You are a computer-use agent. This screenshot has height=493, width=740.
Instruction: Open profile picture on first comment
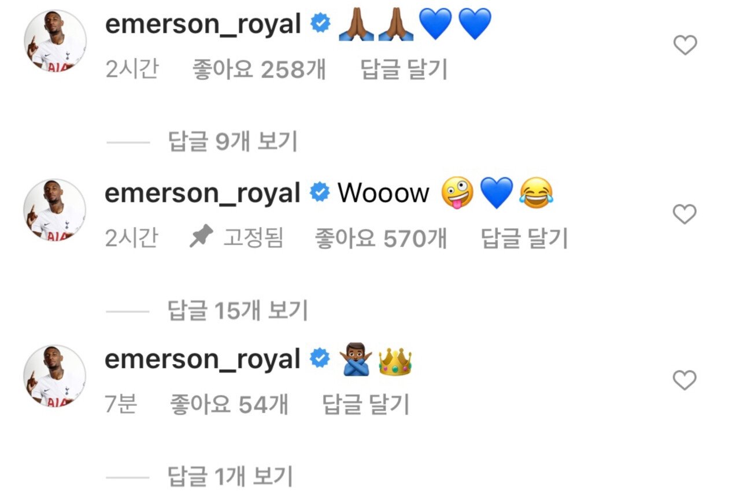pyautogui.click(x=55, y=41)
